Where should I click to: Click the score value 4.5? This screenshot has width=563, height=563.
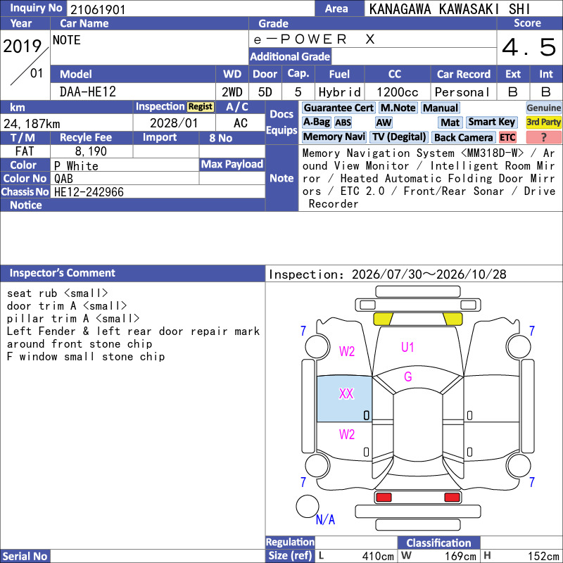point(529,47)
